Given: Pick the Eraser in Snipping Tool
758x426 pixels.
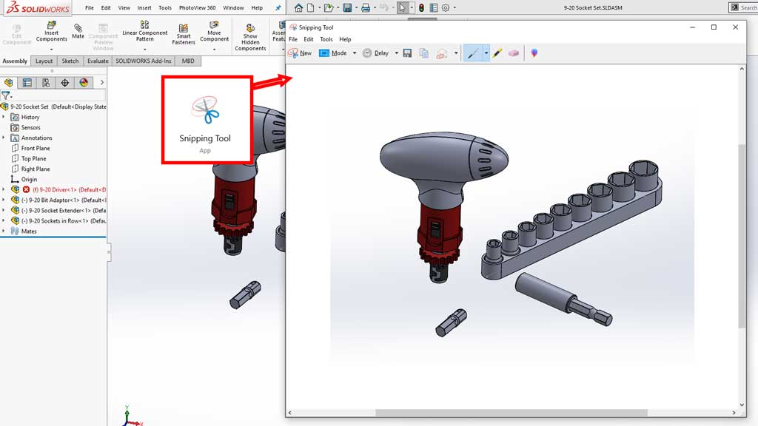Looking at the screenshot, I should pyautogui.click(x=513, y=53).
